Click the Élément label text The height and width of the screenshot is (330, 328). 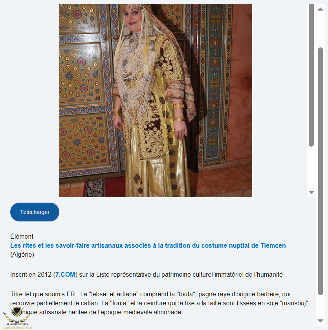22,237
